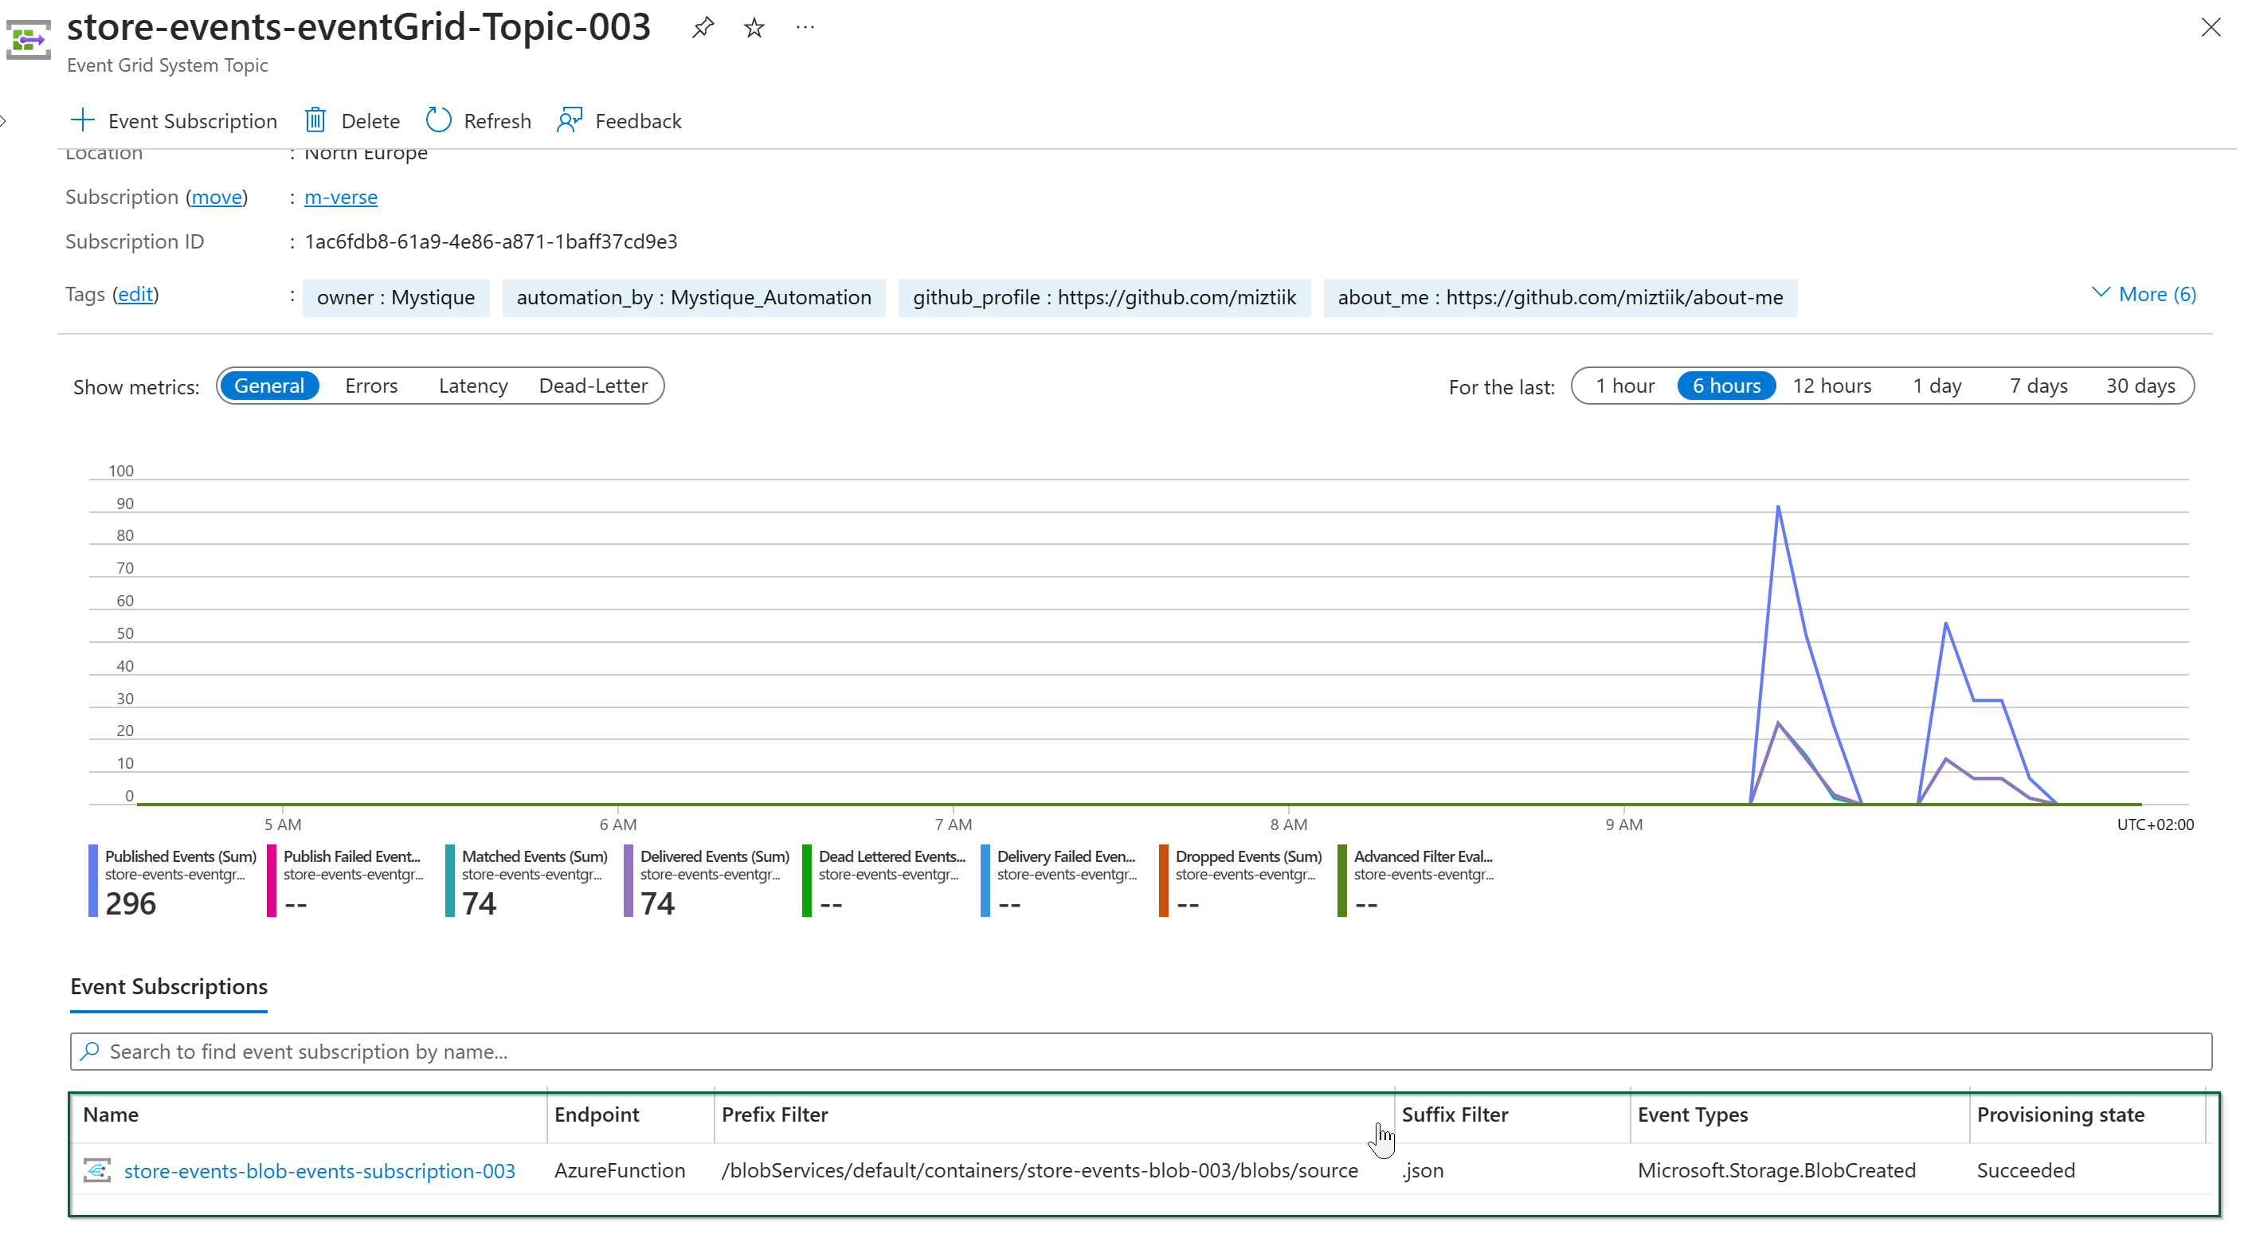Expand the collapsed left sidebar chevron
Image resolution: width=2244 pixels, height=1234 pixels.
click(4, 120)
